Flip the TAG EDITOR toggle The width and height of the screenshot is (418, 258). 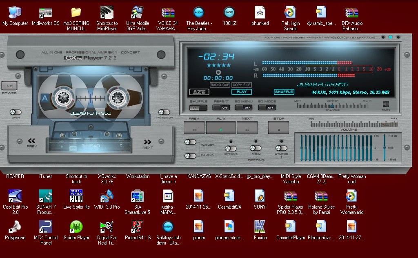(x=164, y=112)
